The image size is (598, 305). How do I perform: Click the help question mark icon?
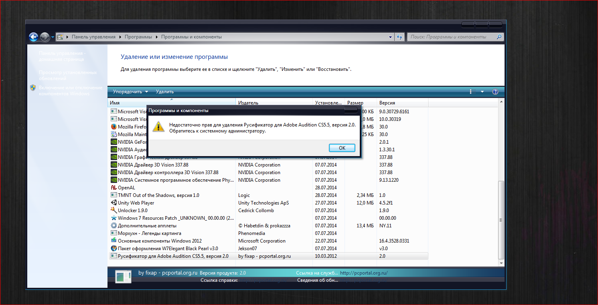(495, 92)
